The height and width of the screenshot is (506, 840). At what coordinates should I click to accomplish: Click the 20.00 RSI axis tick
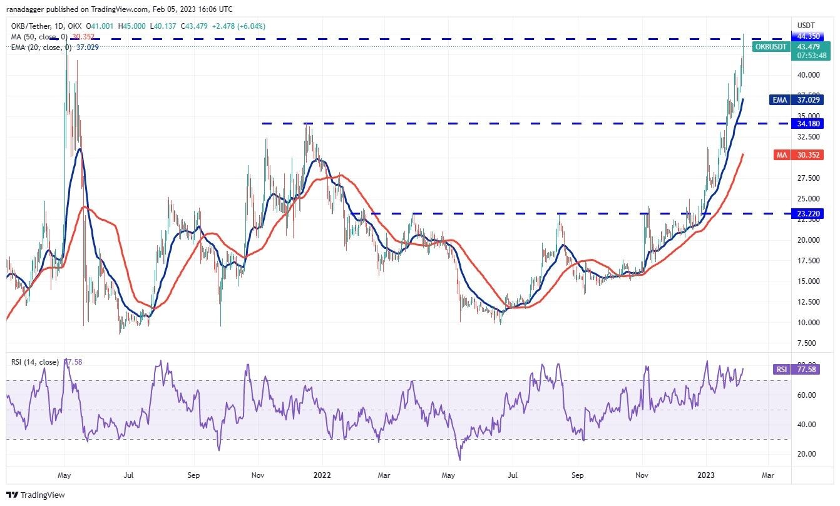806,454
